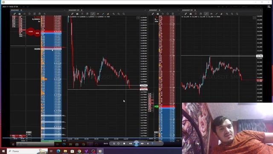This screenshot has height=154, width=273.
Task: Select the DOGEUSDT 5m chart tab
Action: coord(74,10)
